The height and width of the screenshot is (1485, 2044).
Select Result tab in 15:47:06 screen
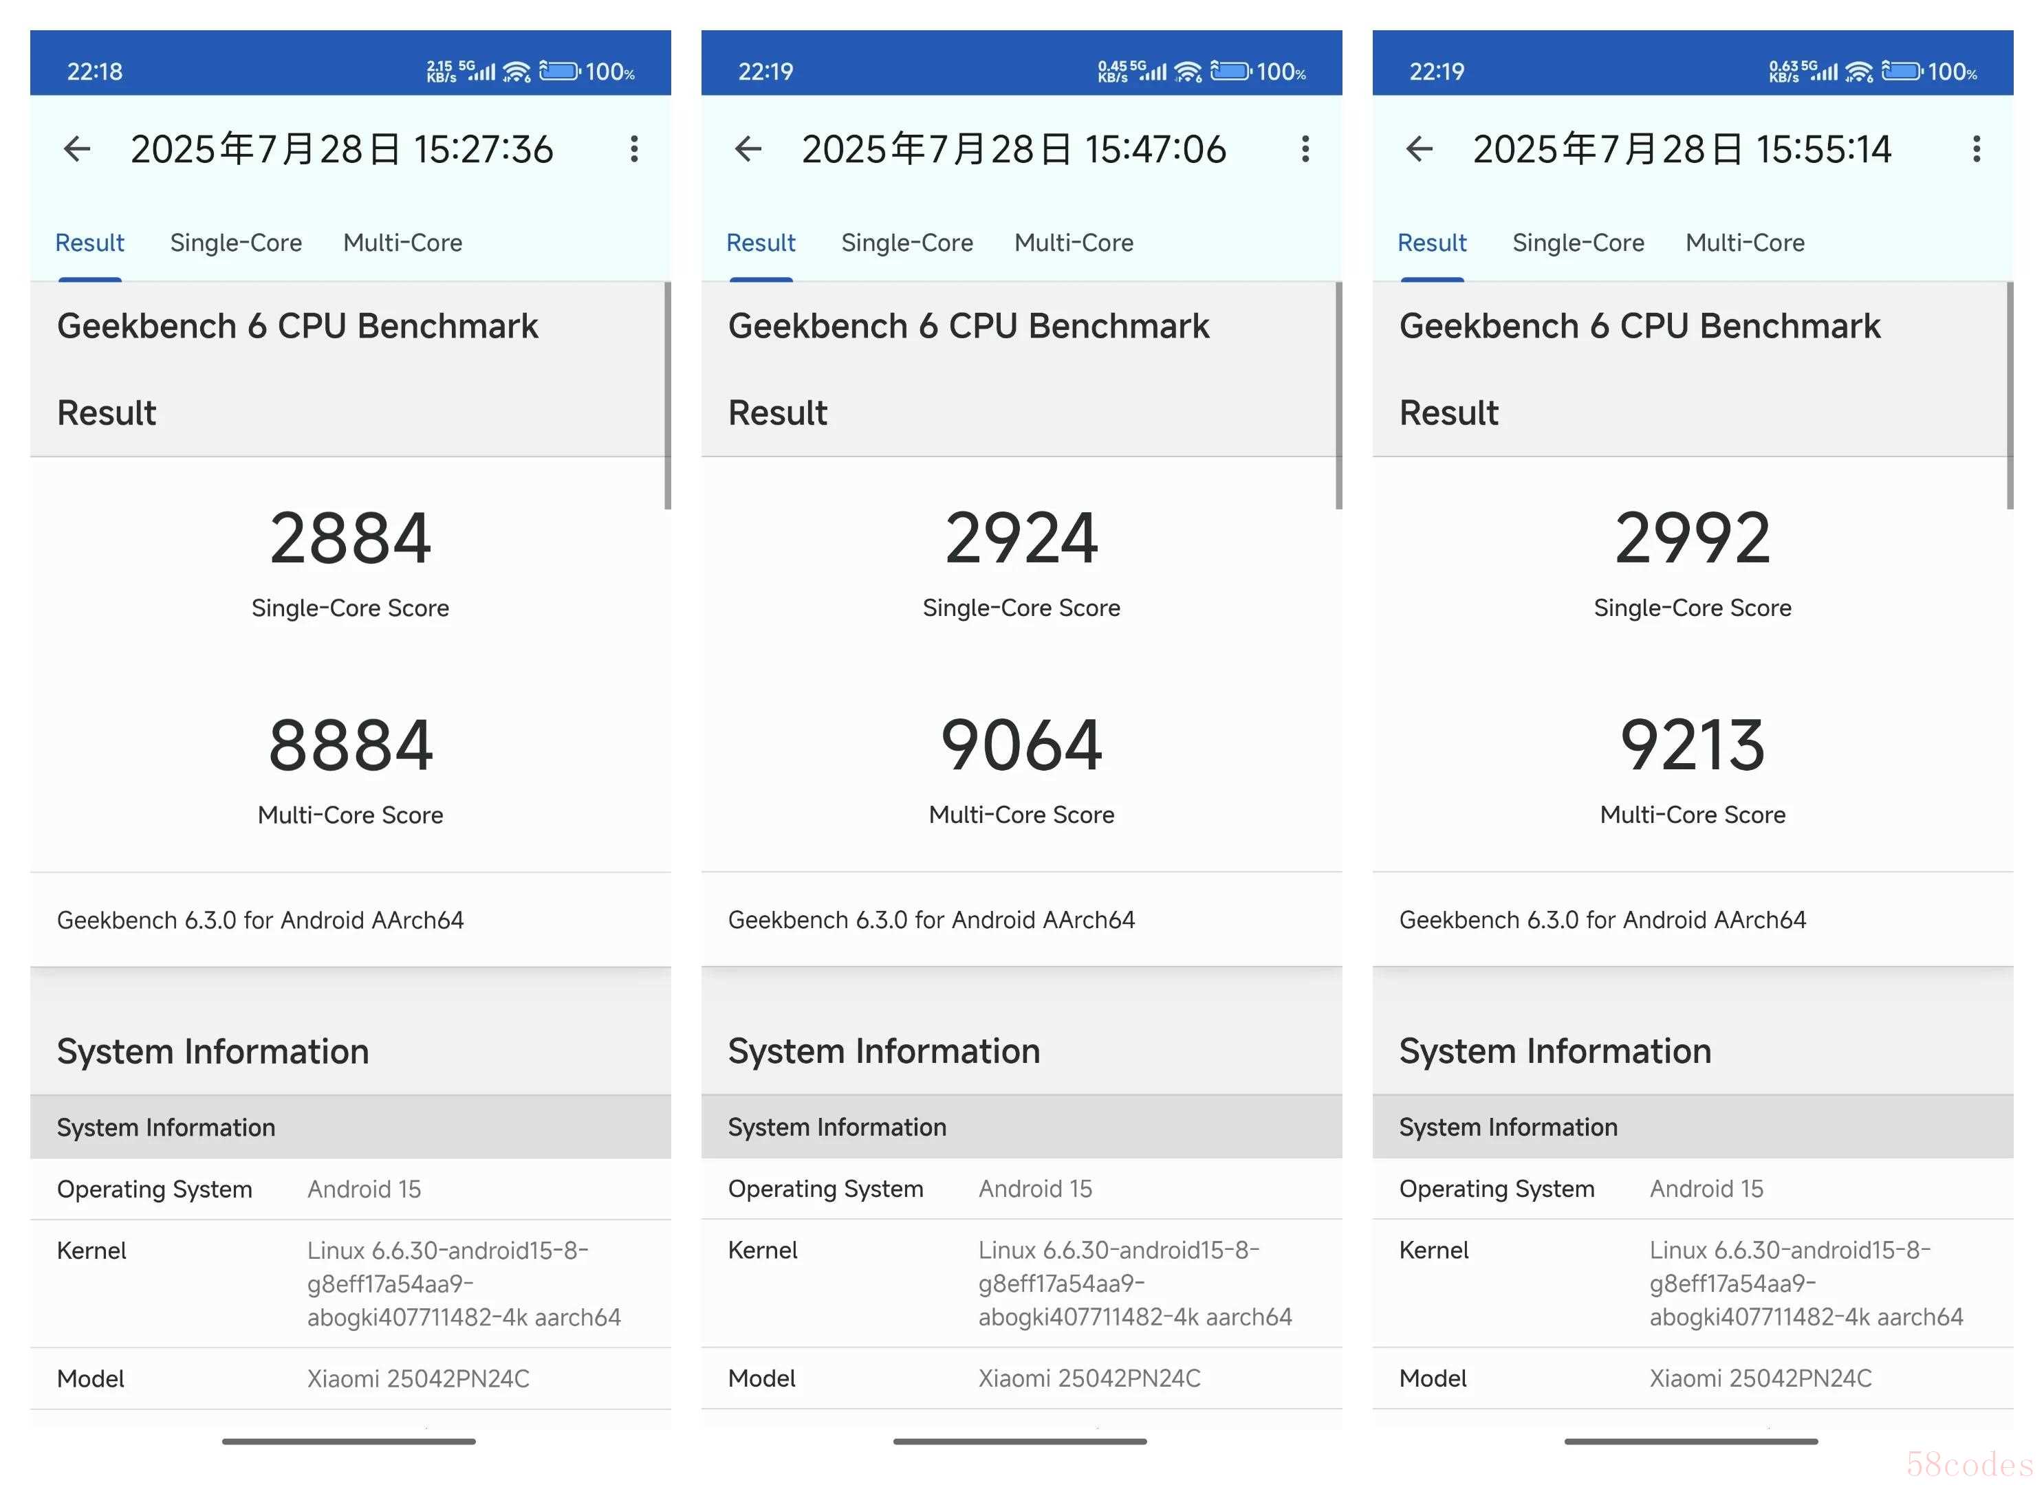point(761,243)
